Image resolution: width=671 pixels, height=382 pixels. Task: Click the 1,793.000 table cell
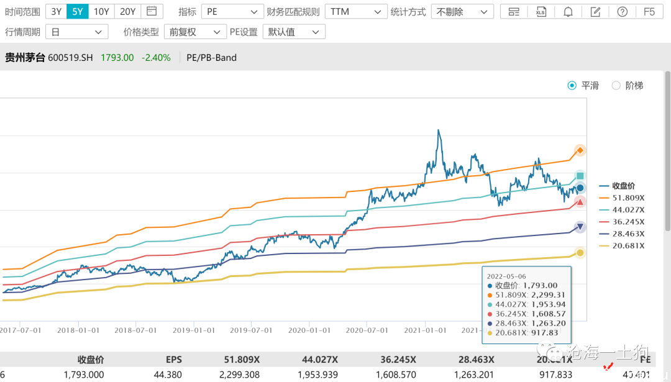pyautogui.click(x=84, y=375)
